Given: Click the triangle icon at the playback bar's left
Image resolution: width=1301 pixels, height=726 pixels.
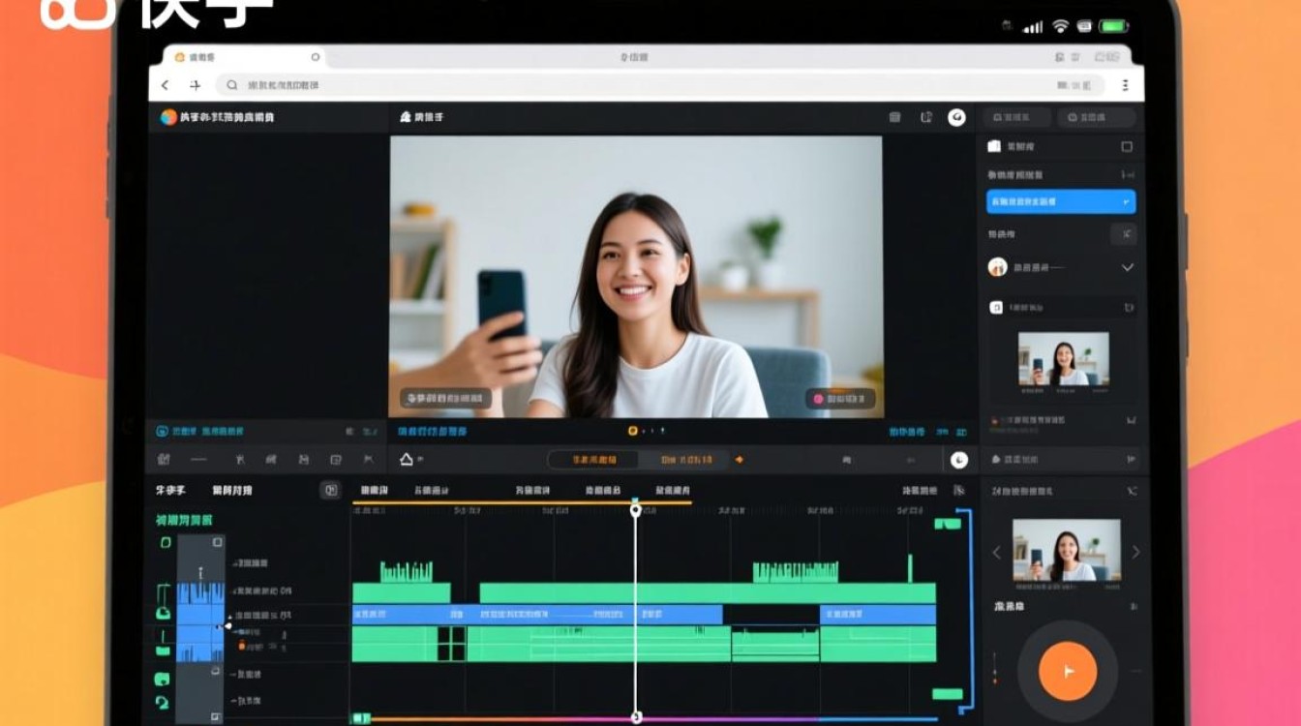Looking at the screenshot, I should [407, 460].
